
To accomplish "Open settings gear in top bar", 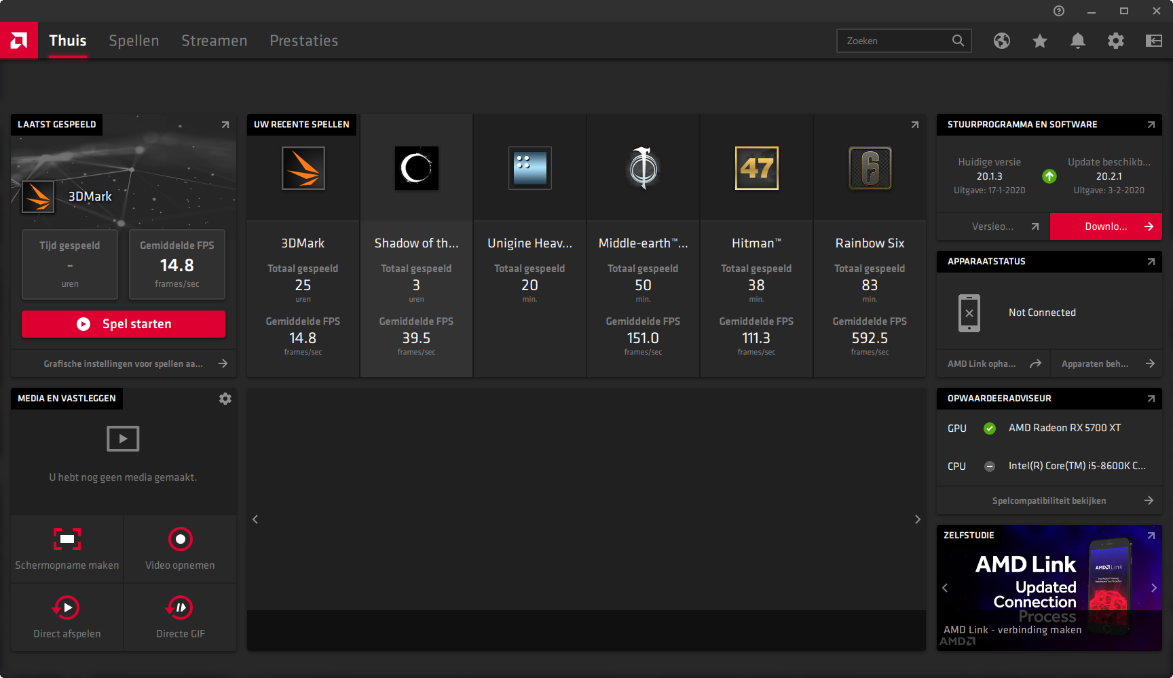I will click(x=1116, y=41).
